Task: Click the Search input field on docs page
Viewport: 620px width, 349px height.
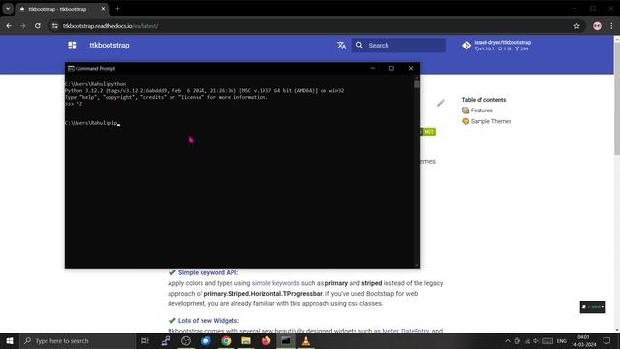Action: click(398, 46)
